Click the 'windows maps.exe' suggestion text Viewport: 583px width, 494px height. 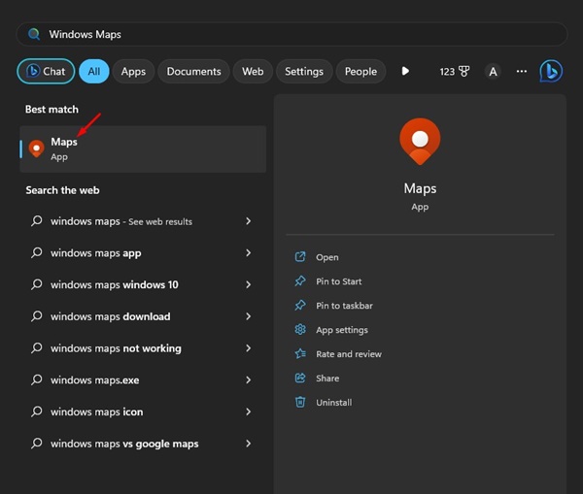95,380
